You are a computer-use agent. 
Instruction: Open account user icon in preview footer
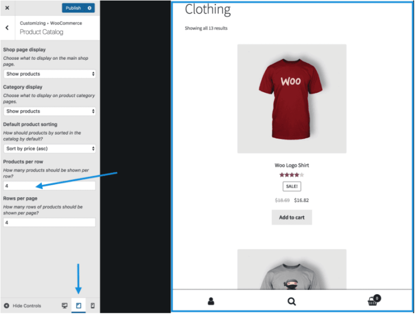(211, 301)
